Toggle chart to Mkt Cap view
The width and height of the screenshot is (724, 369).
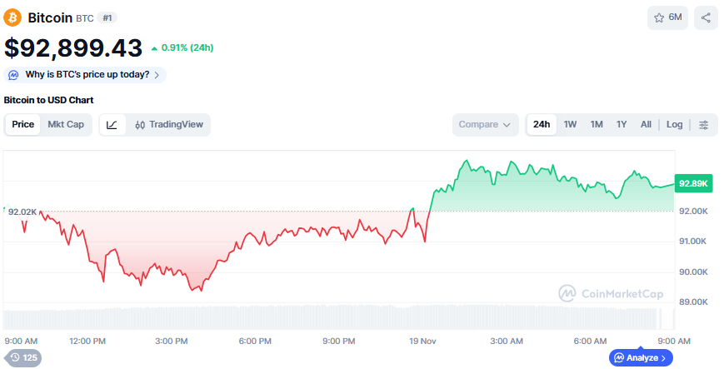66,125
